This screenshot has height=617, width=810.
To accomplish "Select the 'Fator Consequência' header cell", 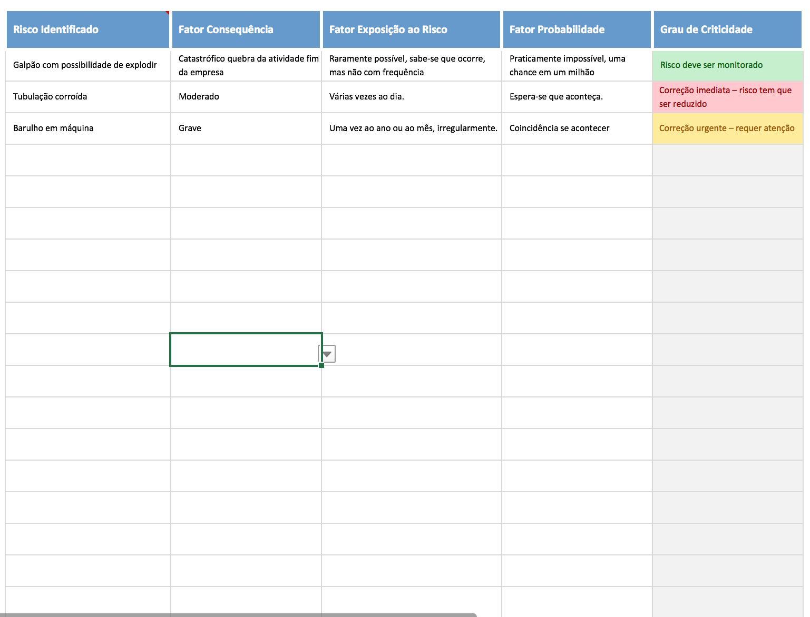I will [246, 29].
